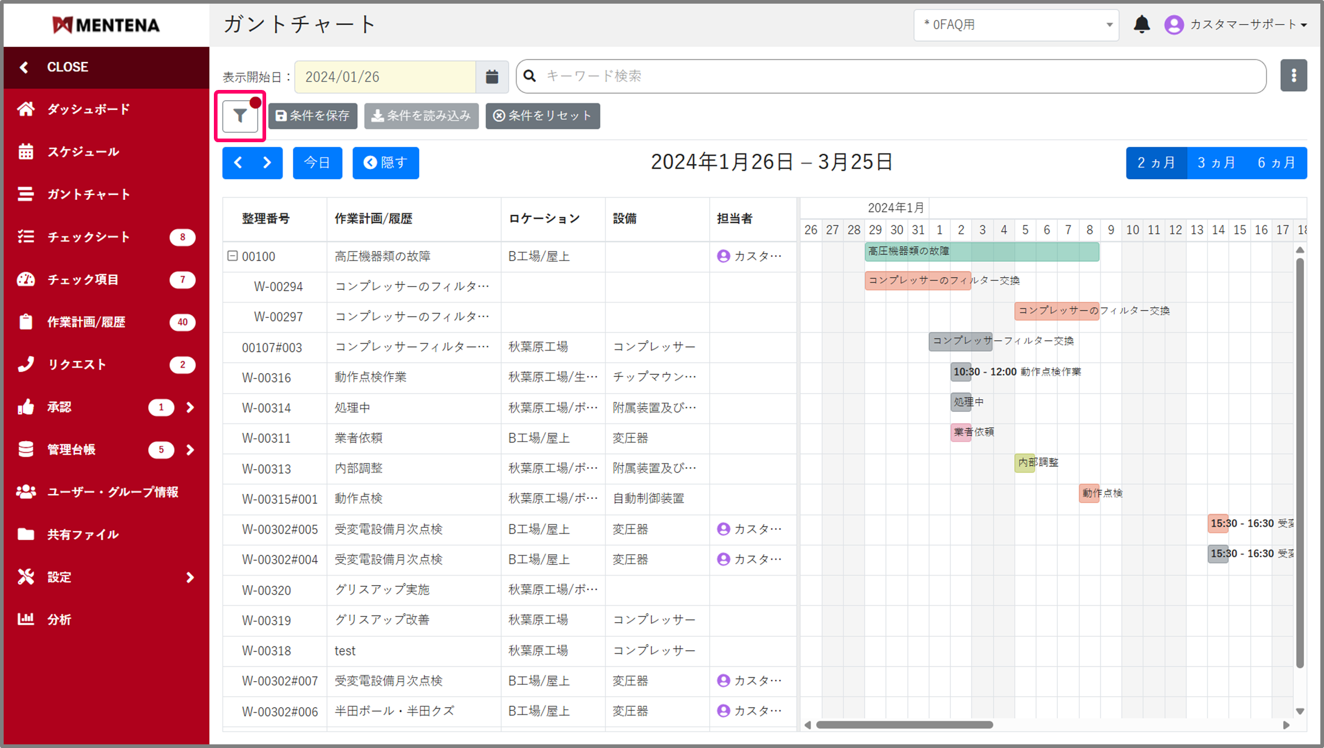Click the 今日 button
This screenshot has width=1324, height=748.
317,163
